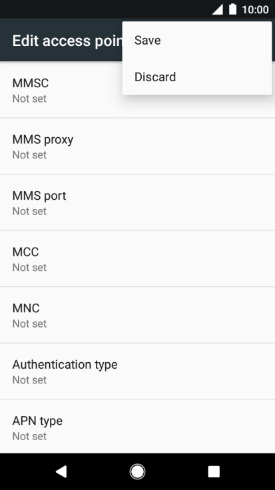275x490 pixels.
Task: Open the MNC setting
Action: click(137, 315)
